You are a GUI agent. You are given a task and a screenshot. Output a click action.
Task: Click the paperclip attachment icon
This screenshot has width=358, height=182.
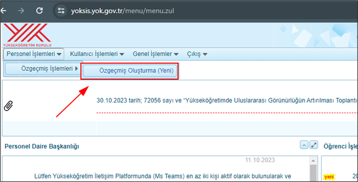8,106
